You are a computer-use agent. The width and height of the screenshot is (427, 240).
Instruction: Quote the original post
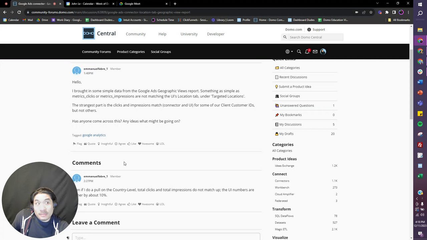click(89, 144)
